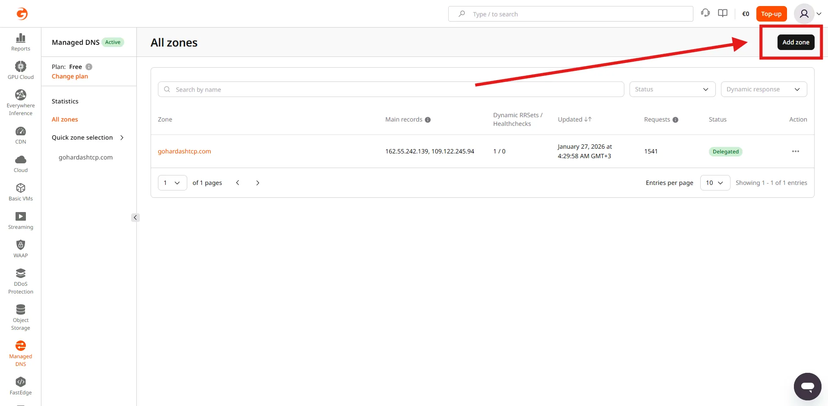This screenshot has width=828, height=406.
Task: Click the Search by name field
Action: pyautogui.click(x=390, y=89)
